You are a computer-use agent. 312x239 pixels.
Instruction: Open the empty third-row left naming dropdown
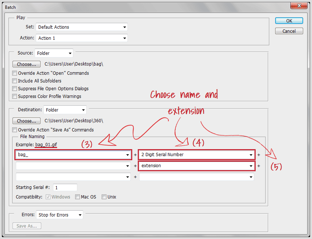point(73,177)
